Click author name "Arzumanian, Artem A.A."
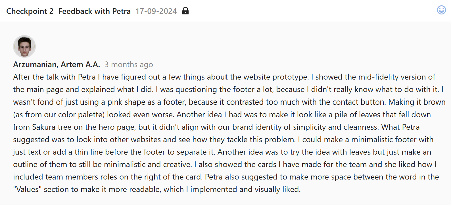This screenshot has height=205, width=451. point(57,65)
